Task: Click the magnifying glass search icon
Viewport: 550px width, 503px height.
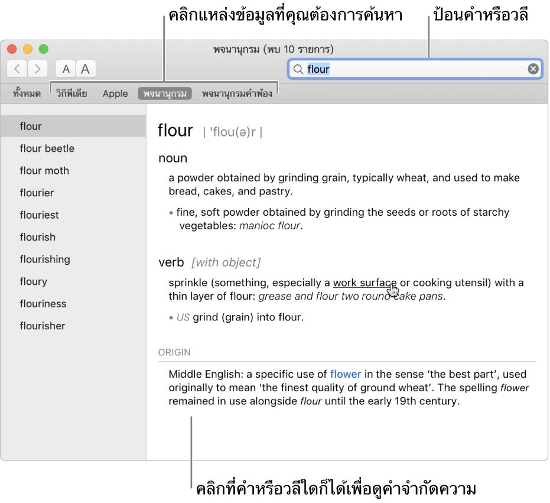Action: click(298, 69)
